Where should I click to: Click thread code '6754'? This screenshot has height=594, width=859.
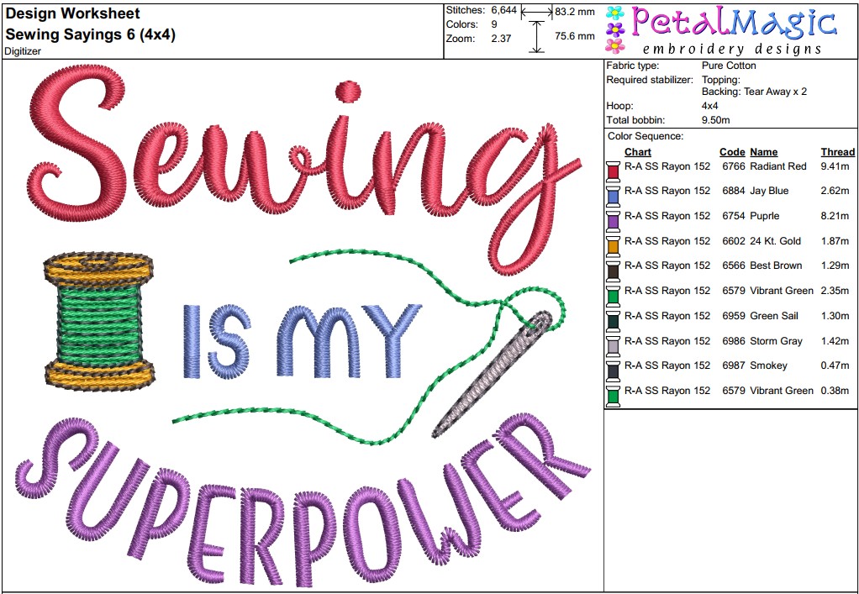(x=734, y=216)
